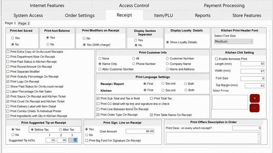Enable Print CC detail with tip line

pyautogui.click(x=98, y=104)
